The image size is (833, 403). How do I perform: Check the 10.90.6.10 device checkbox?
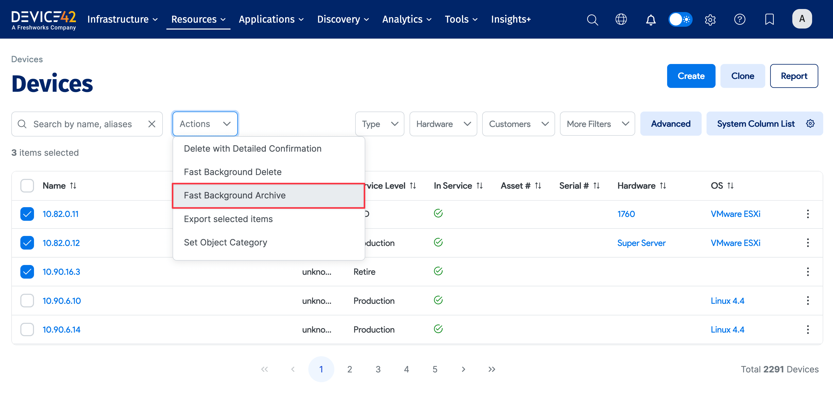coord(27,301)
